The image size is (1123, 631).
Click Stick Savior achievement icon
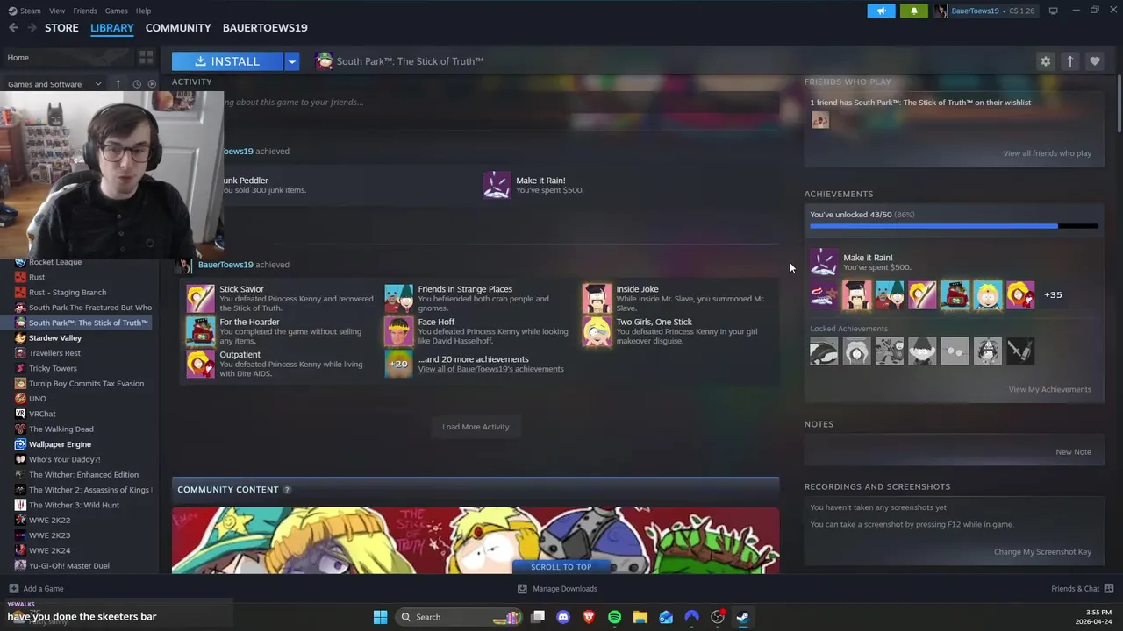200,299
